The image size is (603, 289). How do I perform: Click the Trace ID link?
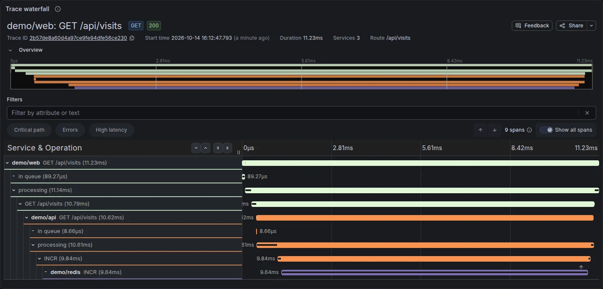tap(78, 38)
